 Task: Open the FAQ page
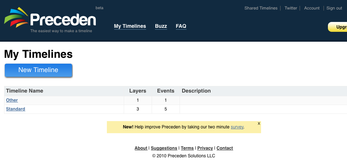tap(181, 26)
